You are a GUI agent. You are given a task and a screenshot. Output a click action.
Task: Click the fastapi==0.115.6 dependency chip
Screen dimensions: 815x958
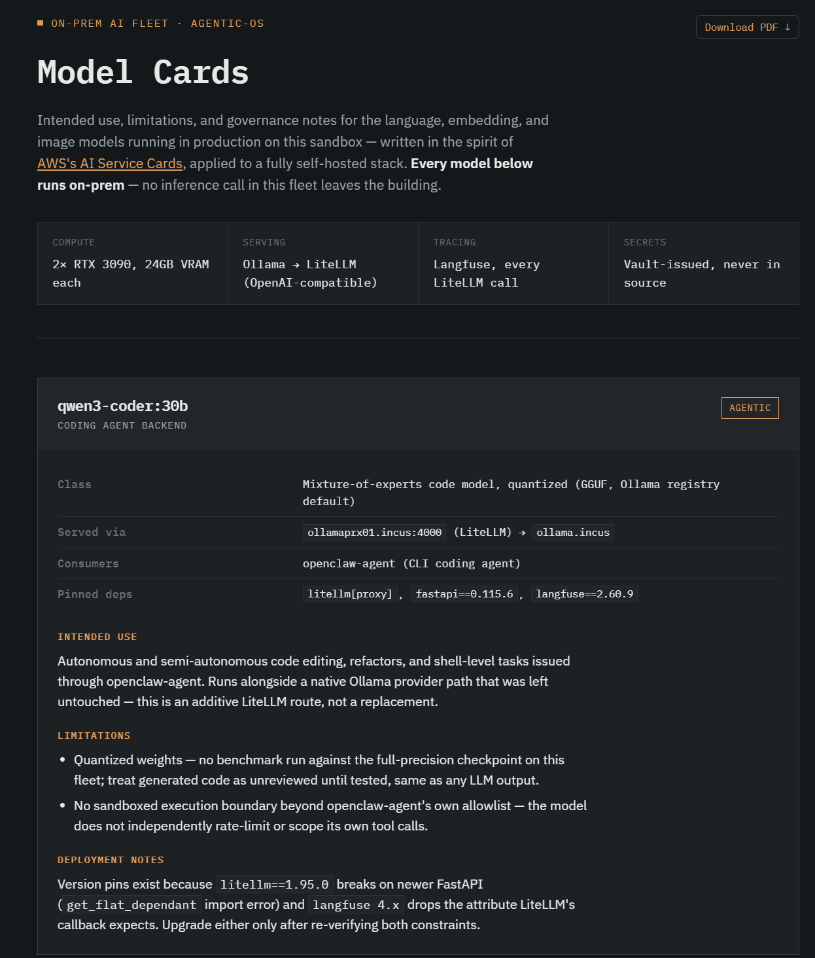[x=464, y=594]
